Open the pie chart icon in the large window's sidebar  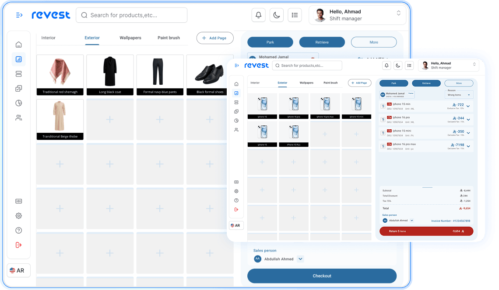pos(18,103)
